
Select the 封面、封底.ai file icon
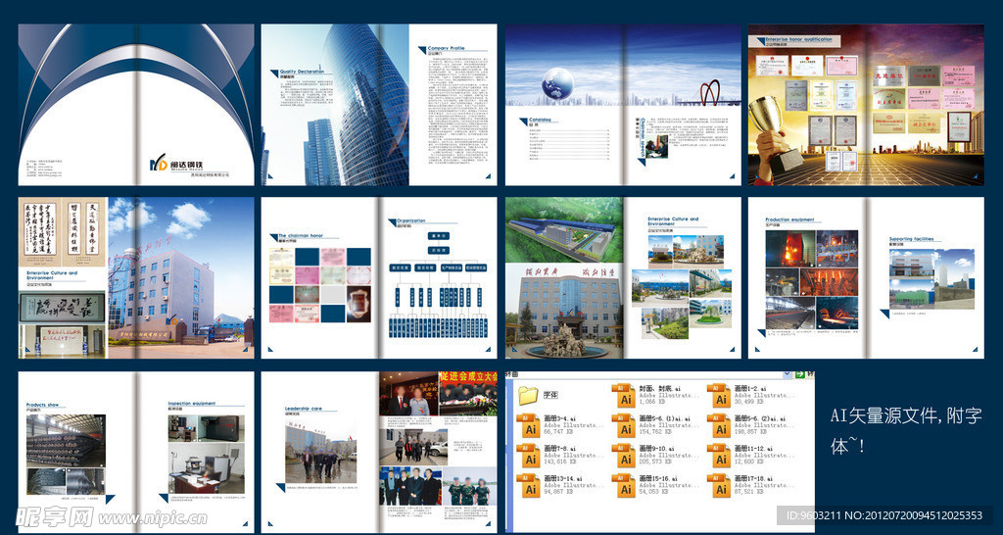623,396
